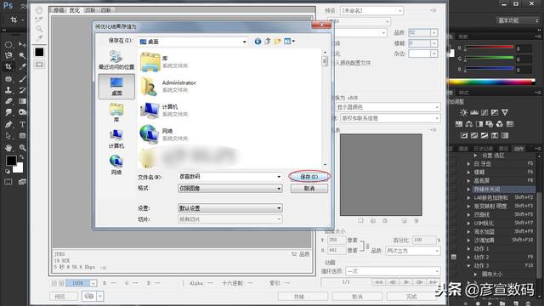
Task: Click the create new folder icon
Action: pos(277,42)
